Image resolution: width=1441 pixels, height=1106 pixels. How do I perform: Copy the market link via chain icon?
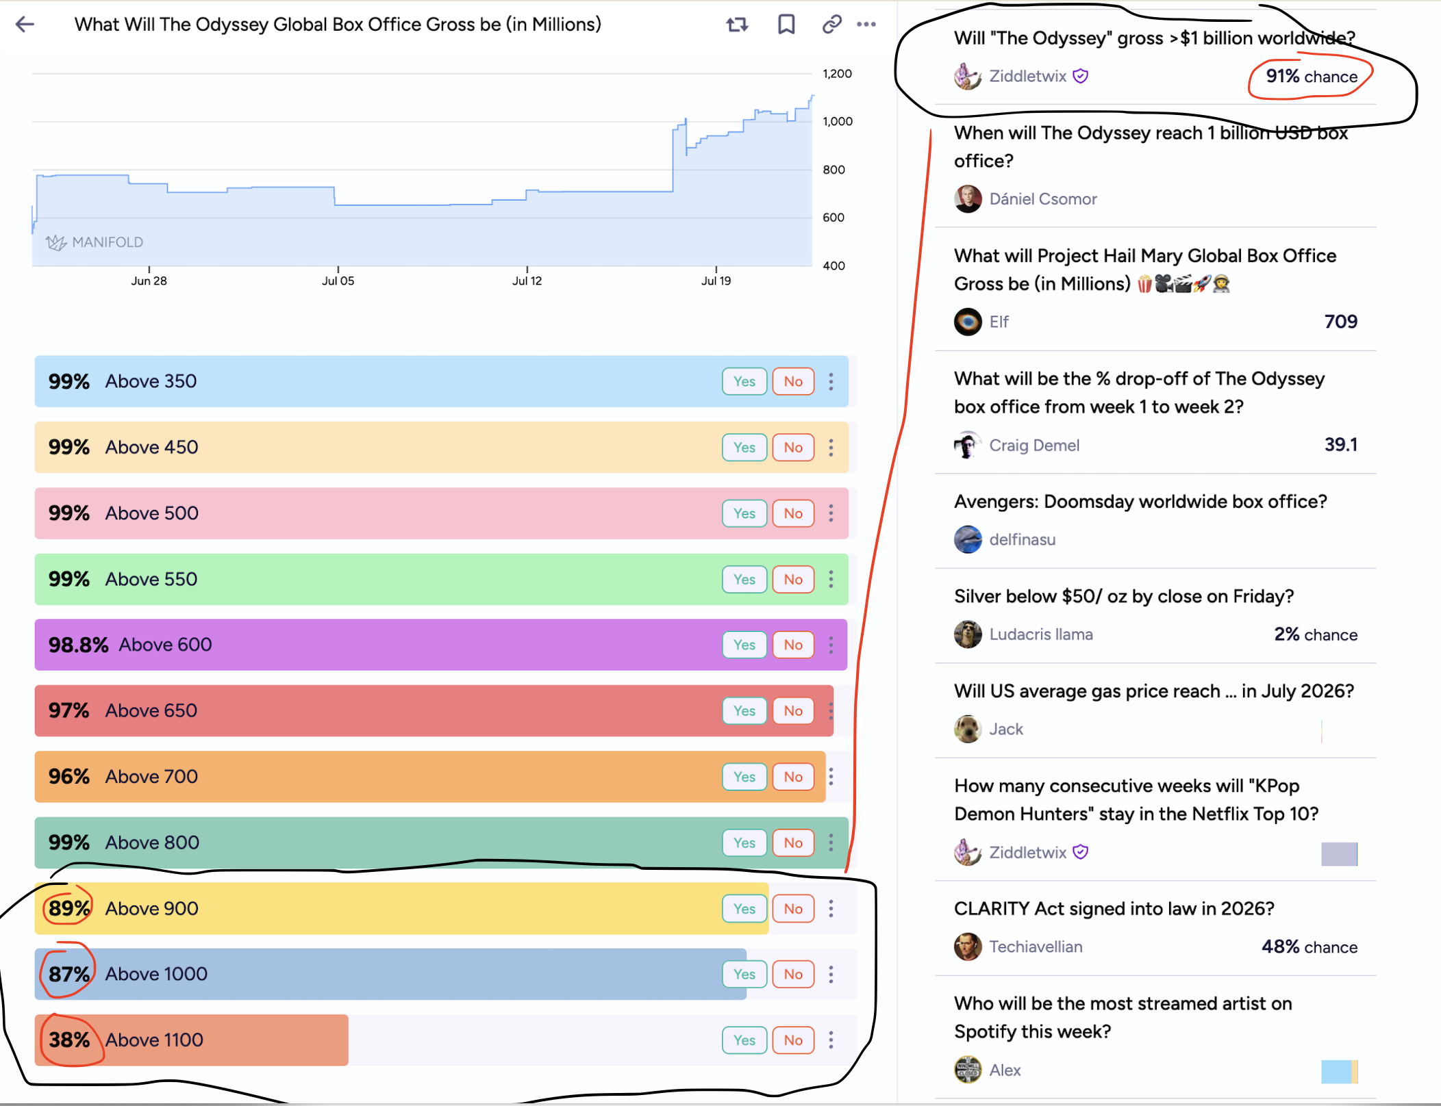pyautogui.click(x=831, y=25)
